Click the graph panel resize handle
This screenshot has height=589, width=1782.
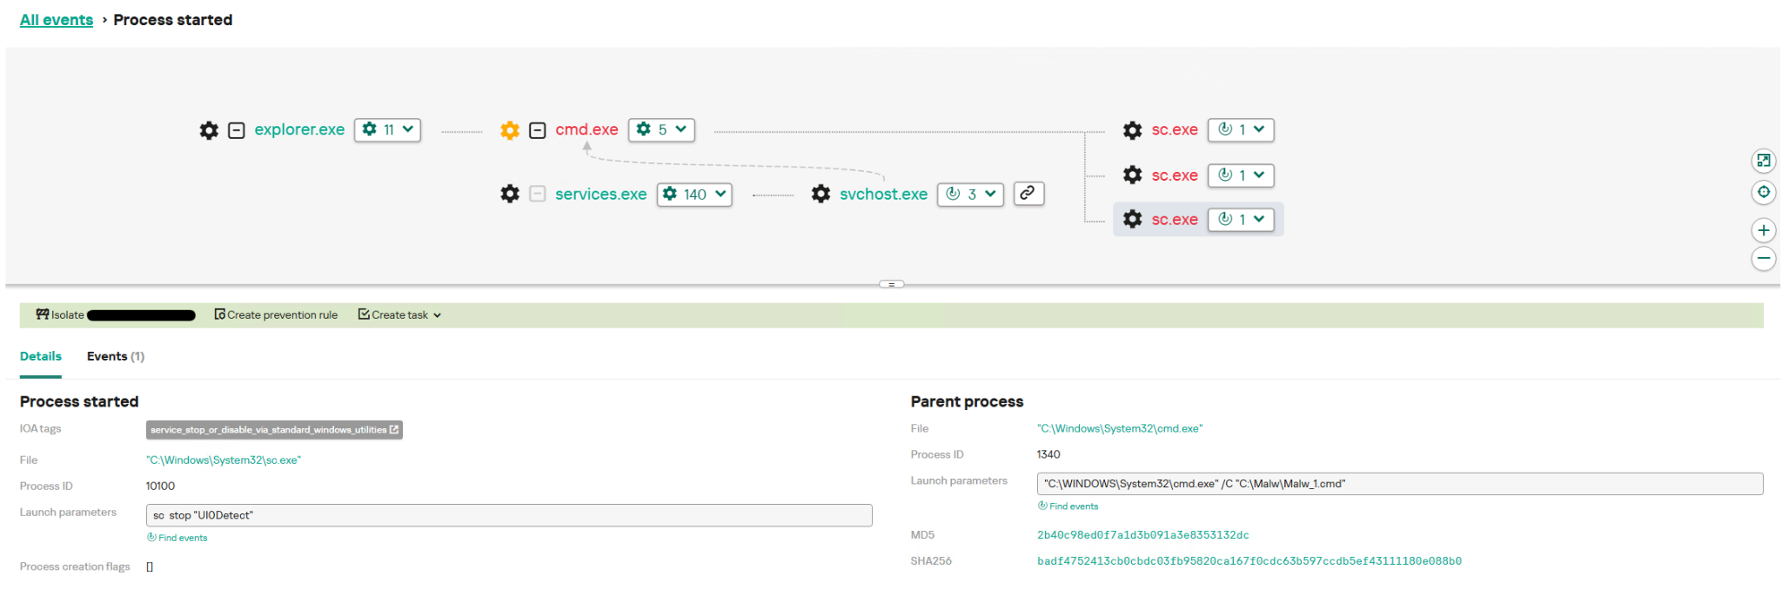click(x=891, y=284)
